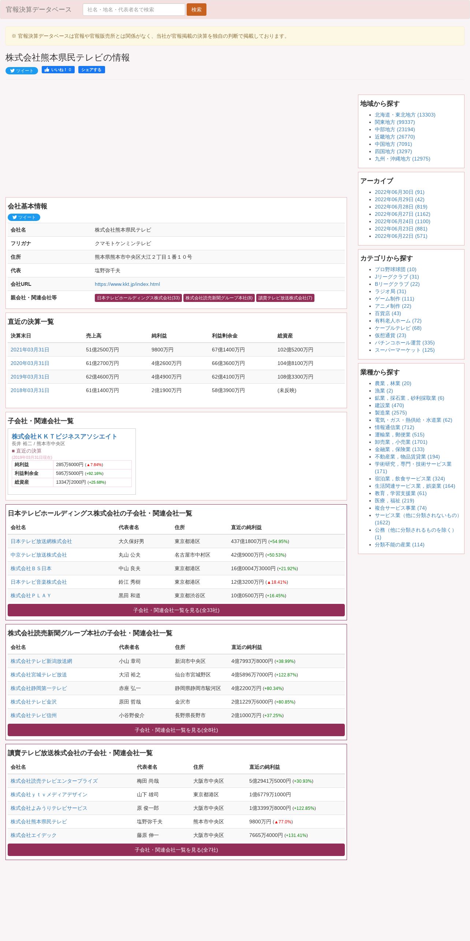Open 株式会社読売テレビエンタープライズ company link

point(54,781)
